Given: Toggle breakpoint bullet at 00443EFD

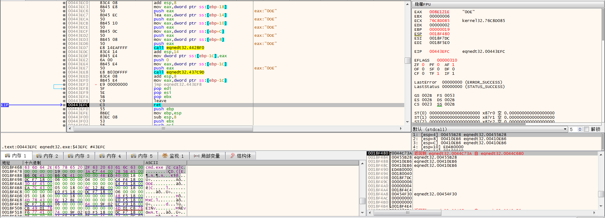Looking at the screenshot, I should 64,109.
